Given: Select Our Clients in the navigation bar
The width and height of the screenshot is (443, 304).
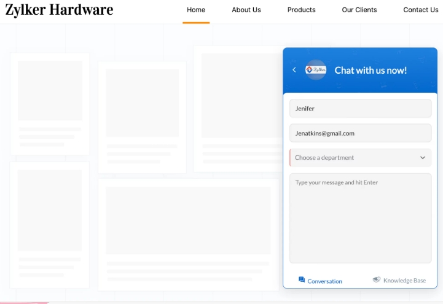Looking at the screenshot, I should 359,10.
